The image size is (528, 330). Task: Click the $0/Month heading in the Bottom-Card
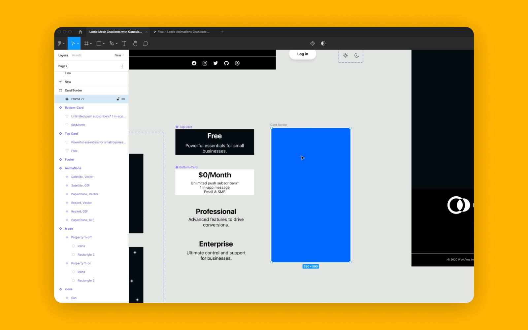(x=215, y=175)
